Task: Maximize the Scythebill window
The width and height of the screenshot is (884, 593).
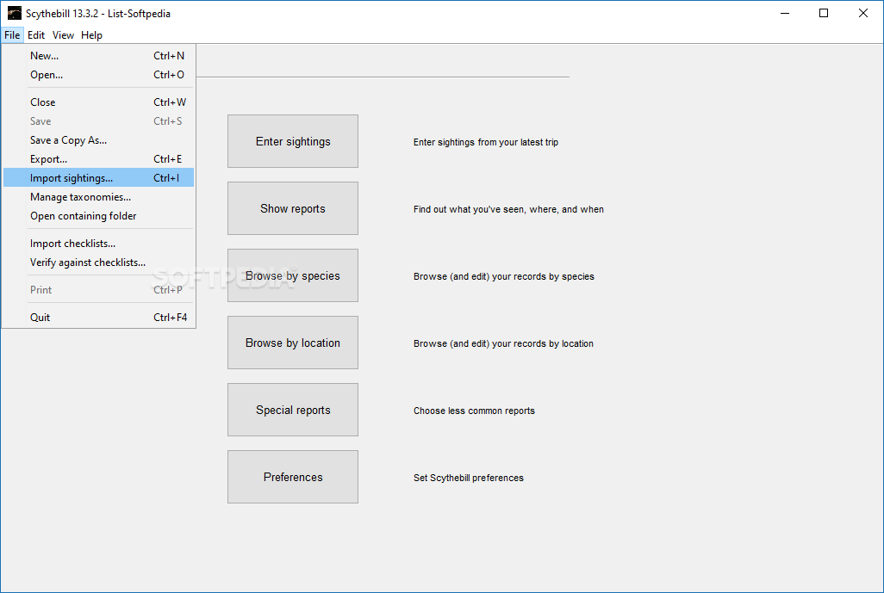Action: [824, 13]
